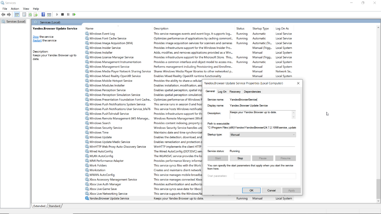The height and width of the screenshot is (214, 381).
Task: Click the Cancel button
Action: click(x=271, y=191)
